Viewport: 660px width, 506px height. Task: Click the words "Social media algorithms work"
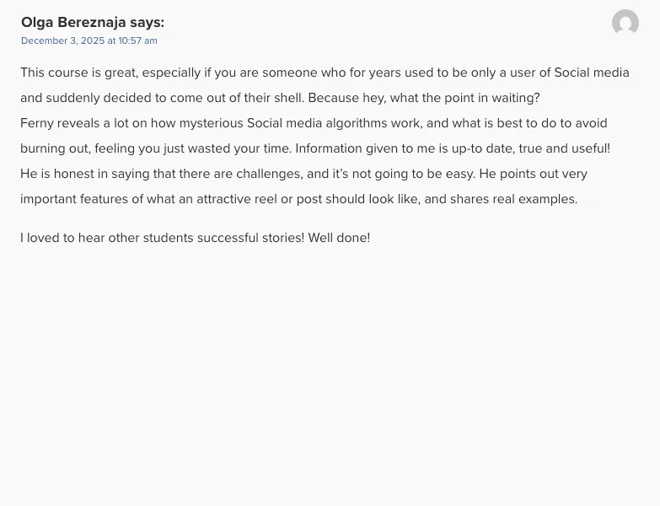333,123
